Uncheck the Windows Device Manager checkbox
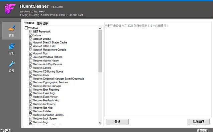213x132 pixels. [x=30, y=86]
